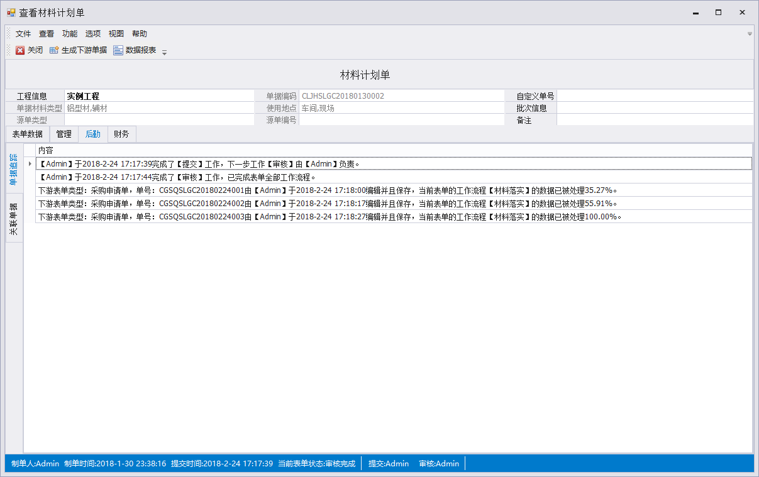Select the 单据追踪 vertical side tab
759x477 pixels.
pyautogui.click(x=14, y=169)
